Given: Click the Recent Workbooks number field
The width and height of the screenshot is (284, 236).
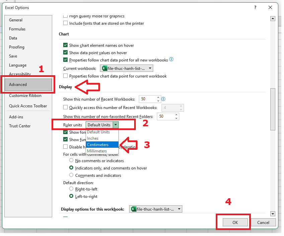Looking at the screenshot, I should 148,99.
